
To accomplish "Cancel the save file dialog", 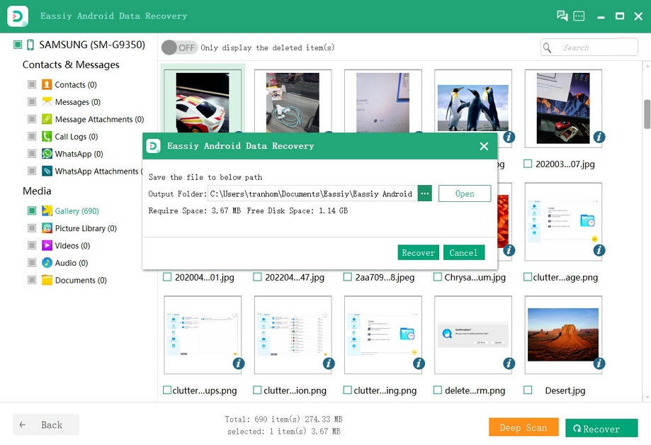I will point(464,253).
